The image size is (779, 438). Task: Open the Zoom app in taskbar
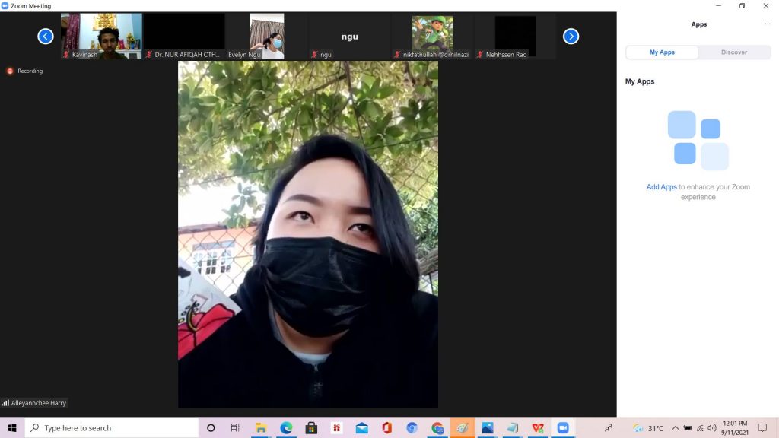(x=562, y=428)
